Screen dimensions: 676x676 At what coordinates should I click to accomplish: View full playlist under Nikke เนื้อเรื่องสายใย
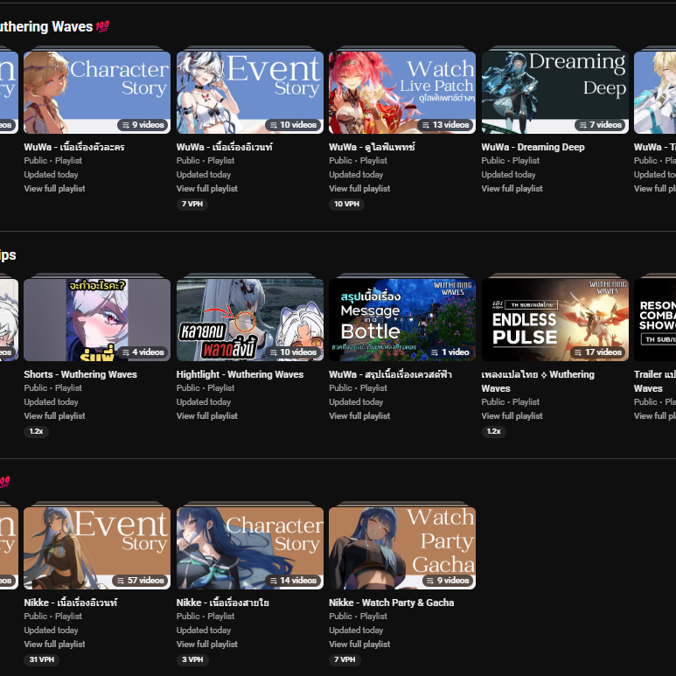207,644
